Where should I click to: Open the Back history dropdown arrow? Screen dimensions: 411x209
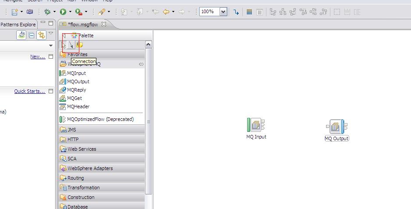[173, 12]
